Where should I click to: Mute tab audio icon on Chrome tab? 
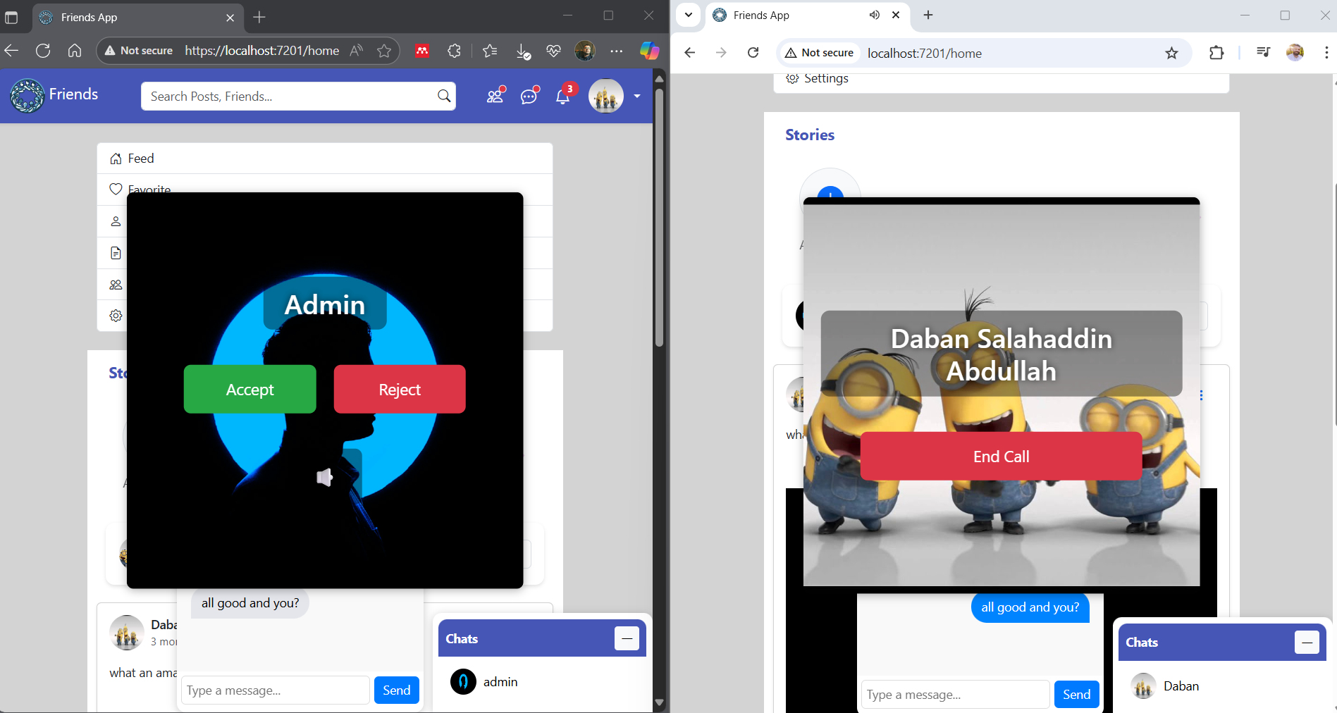click(874, 15)
